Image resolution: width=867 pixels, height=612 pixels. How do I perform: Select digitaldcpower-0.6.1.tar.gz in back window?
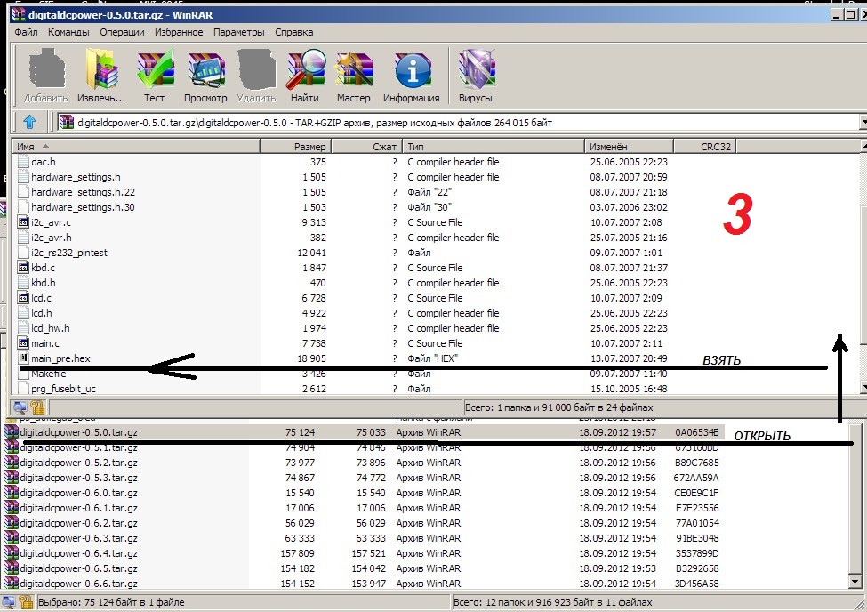coord(78,508)
